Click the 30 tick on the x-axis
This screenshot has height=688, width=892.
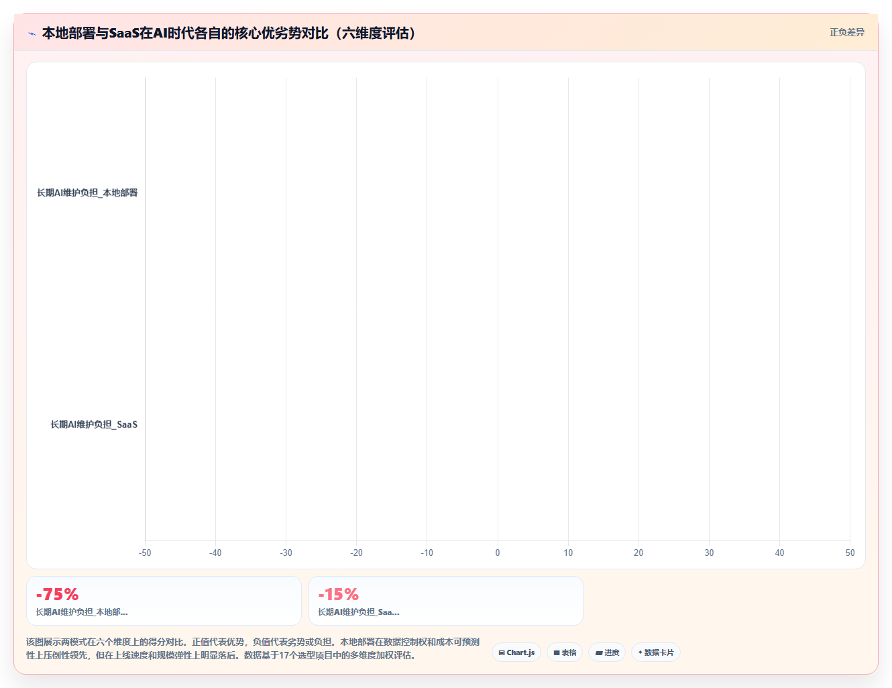[x=709, y=553]
